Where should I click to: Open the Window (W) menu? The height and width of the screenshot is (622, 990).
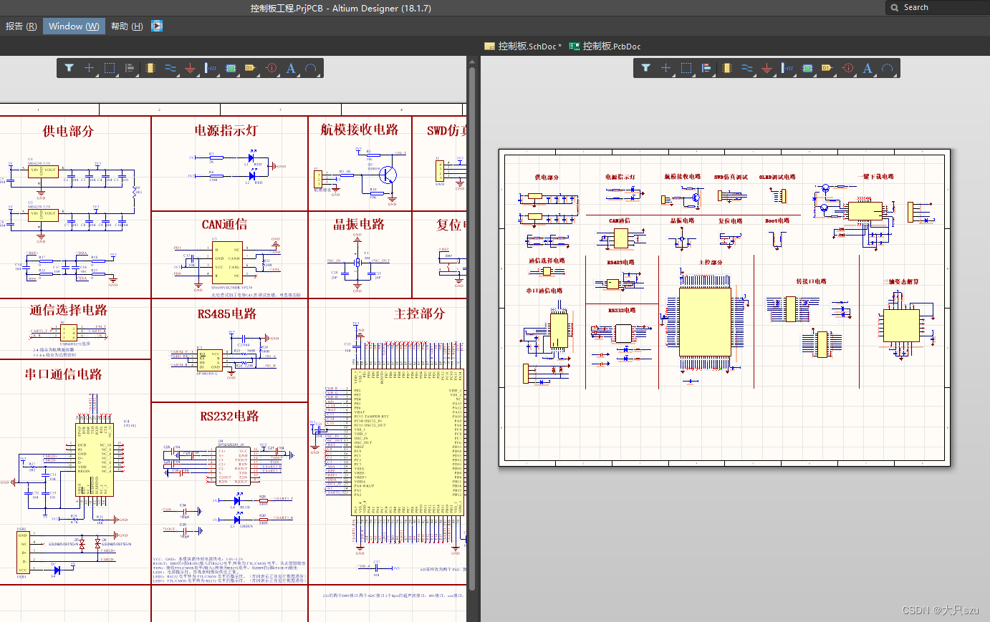click(x=74, y=26)
